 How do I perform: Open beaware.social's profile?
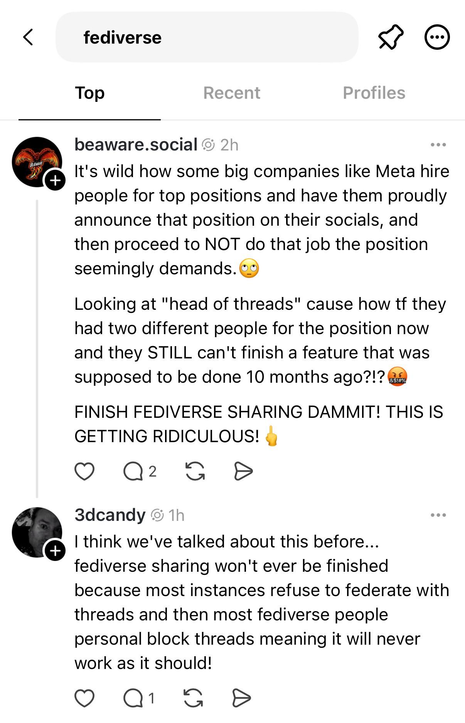(x=135, y=145)
